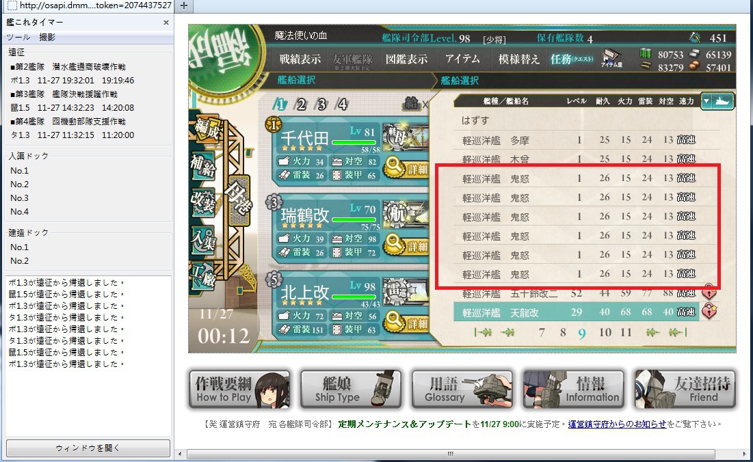Toggle the heart lock on 五十鈴改二
This screenshot has height=462, width=753.
tap(709, 292)
